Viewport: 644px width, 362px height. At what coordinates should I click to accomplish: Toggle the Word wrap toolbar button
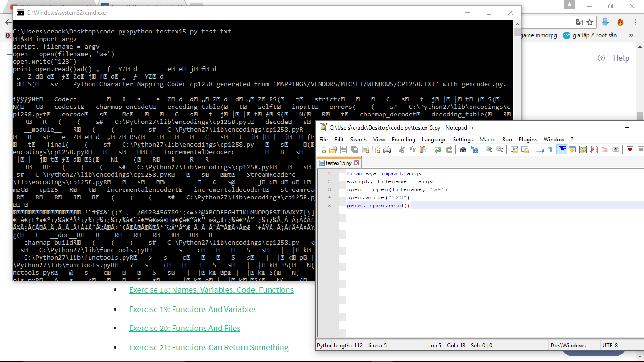coord(540,149)
